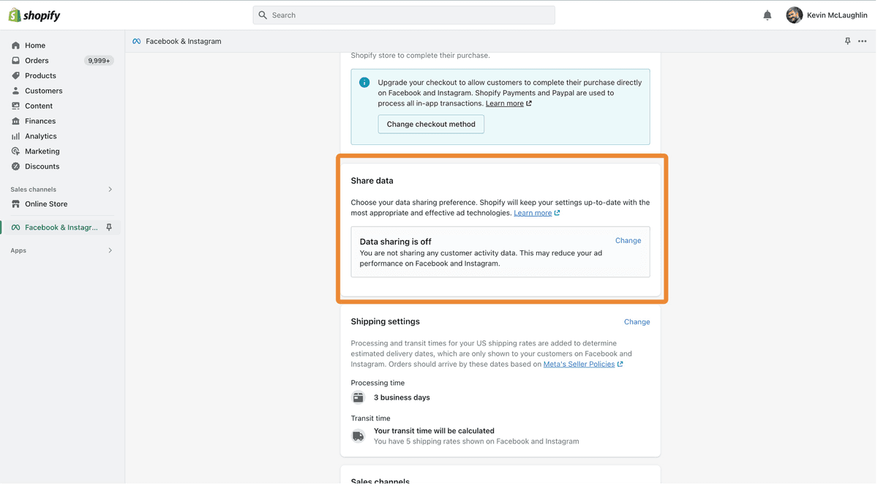
Task: Click Data sharing is off heading
Action: (x=395, y=242)
